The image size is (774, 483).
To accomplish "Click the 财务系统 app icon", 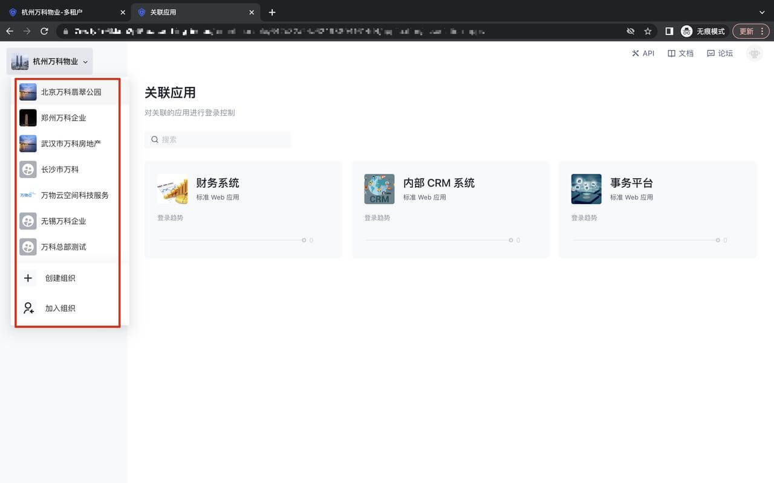I will [x=172, y=189].
